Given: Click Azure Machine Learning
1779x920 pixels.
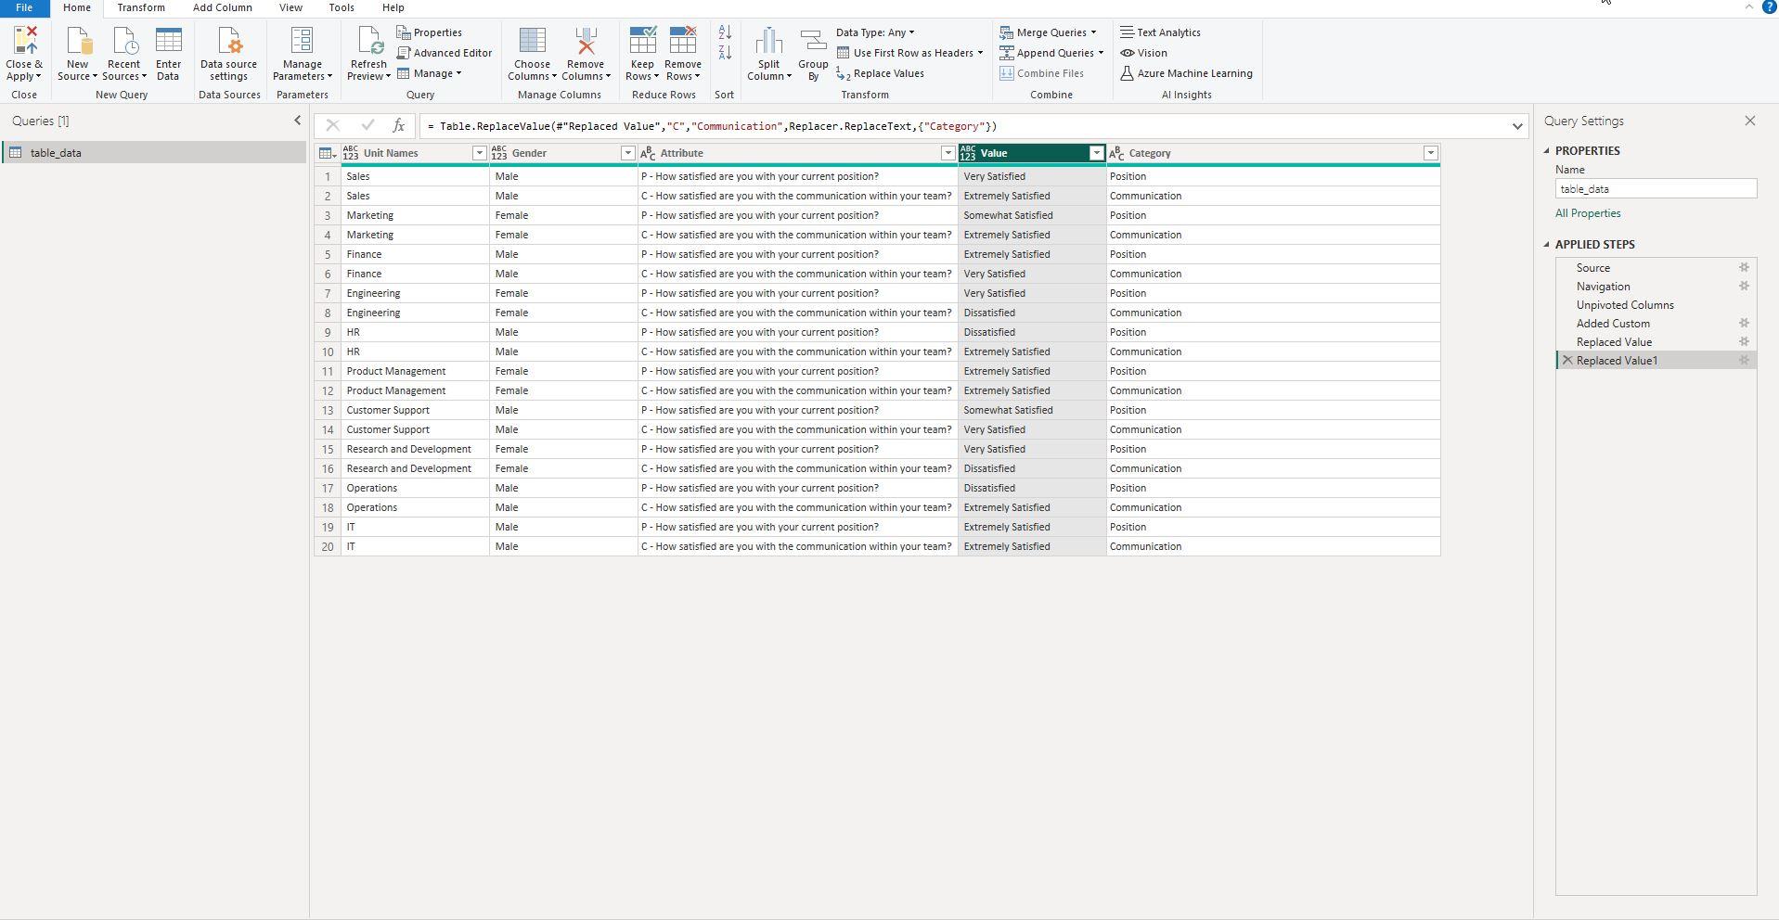Looking at the screenshot, I should click(1186, 73).
